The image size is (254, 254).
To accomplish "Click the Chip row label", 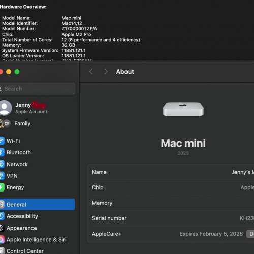I will click(98, 187).
